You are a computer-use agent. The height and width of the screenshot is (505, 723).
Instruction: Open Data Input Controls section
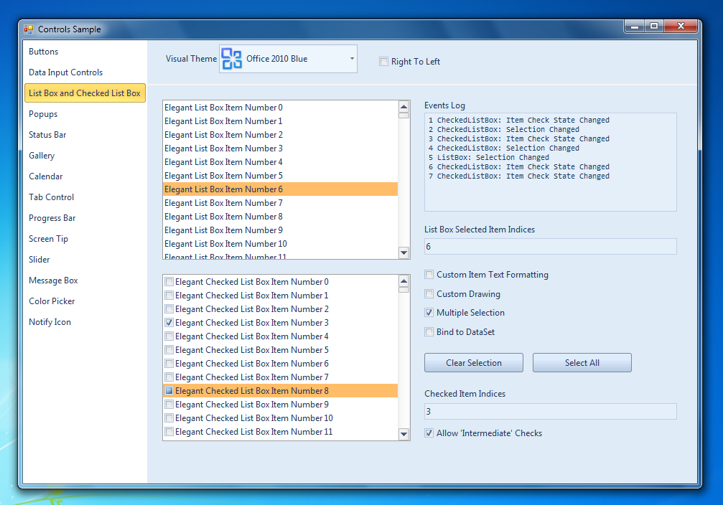[x=65, y=72]
